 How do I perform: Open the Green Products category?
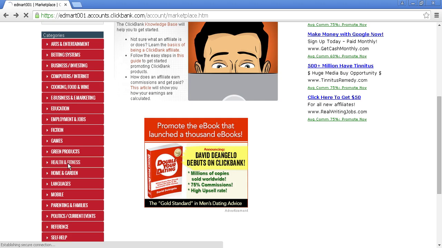(73, 152)
